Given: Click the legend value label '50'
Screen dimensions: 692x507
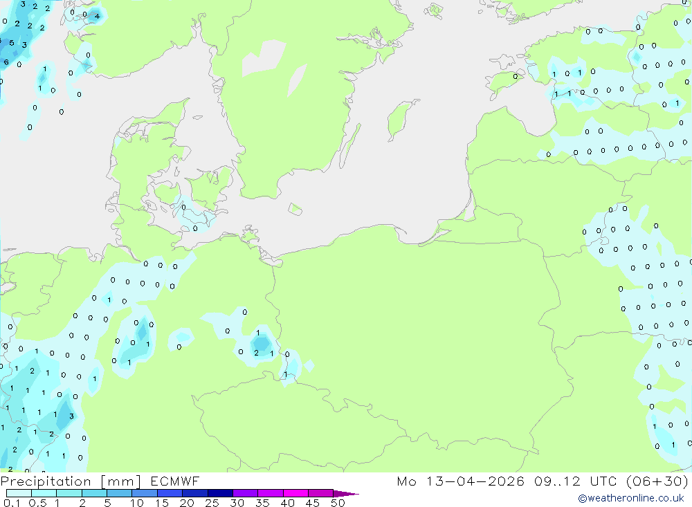Looking at the screenshot, I should coord(338,503).
